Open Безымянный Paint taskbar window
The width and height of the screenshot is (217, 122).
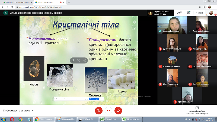click(66, 119)
